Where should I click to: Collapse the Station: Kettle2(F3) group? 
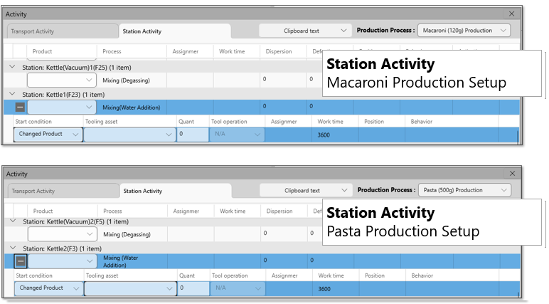(12, 248)
